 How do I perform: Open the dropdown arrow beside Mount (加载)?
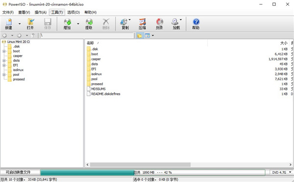(181, 20)
